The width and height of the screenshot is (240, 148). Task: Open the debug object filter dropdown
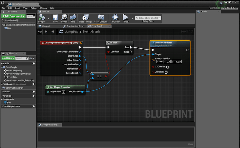tap(148, 18)
